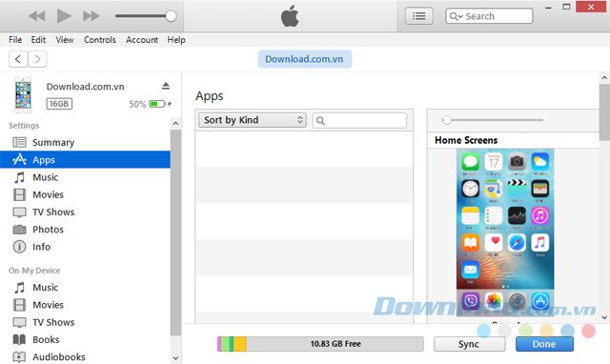Go back with the left arrow button
This screenshot has width=610, height=364.
[x=18, y=59]
